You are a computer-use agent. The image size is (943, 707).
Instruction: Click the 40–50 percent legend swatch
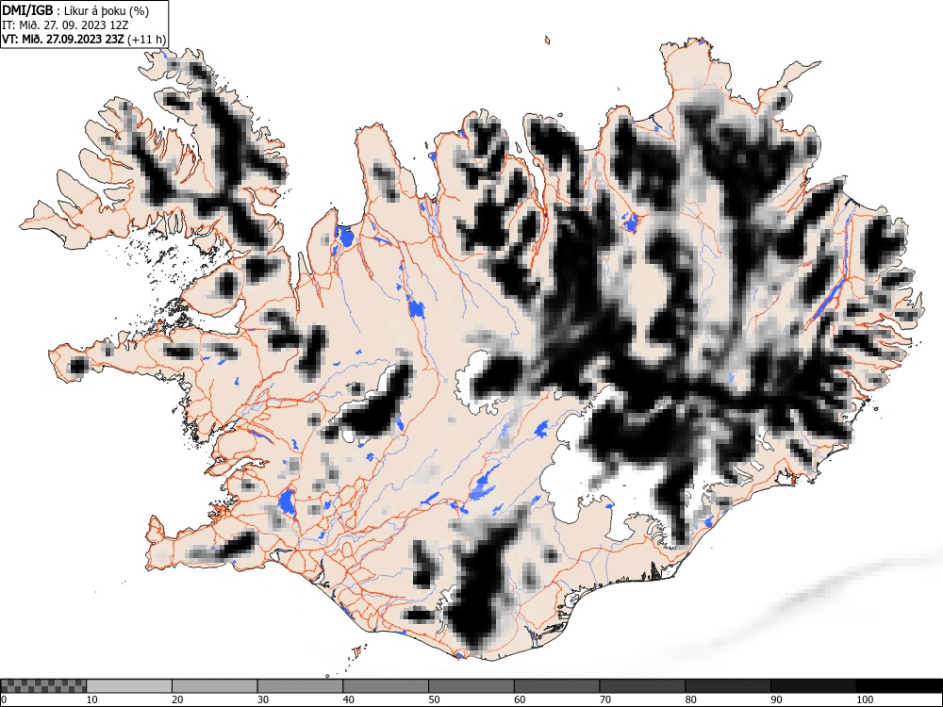pos(386,686)
